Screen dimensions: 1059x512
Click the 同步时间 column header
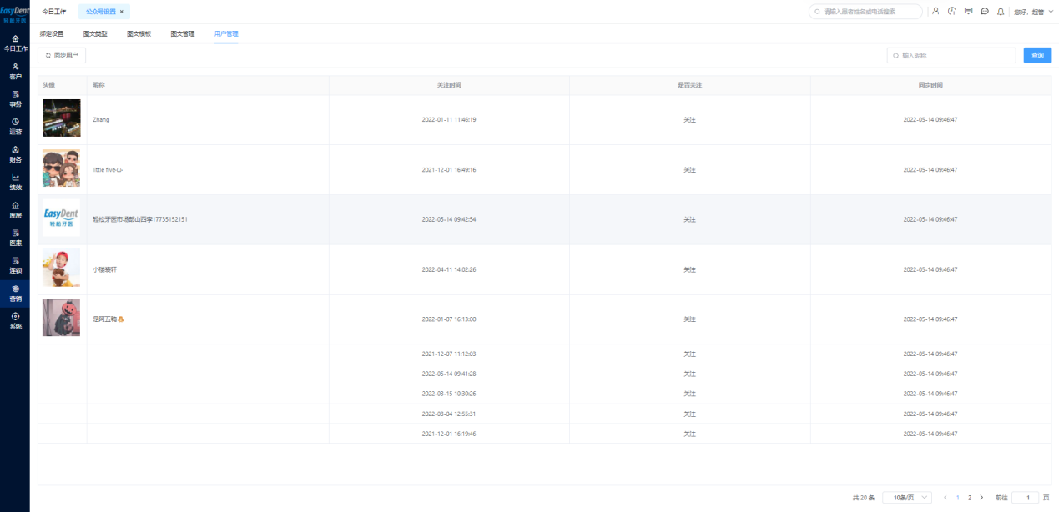pyautogui.click(x=930, y=85)
